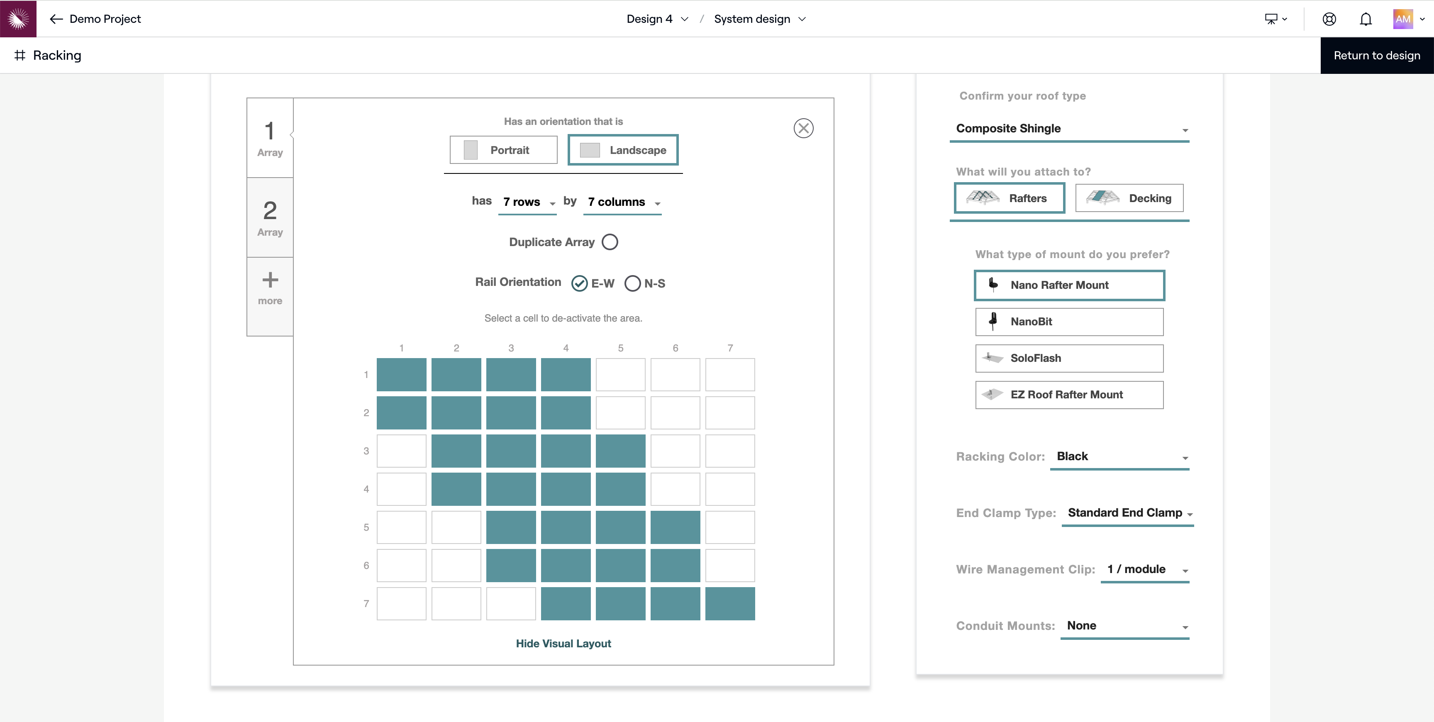The width and height of the screenshot is (1434, 722).
Task: Click the plus icon to add more arrays
Action: (270, 280)
